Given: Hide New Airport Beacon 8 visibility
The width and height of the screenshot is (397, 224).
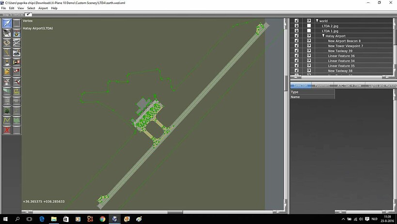Looking at the screenshot, I should (x=309, y=41).
